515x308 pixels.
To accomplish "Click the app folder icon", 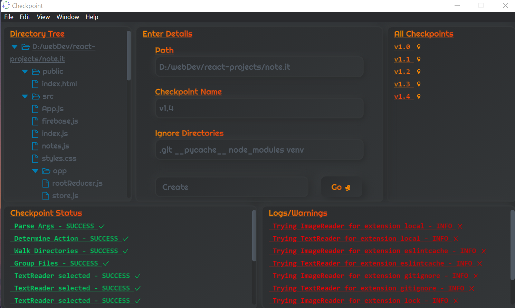I will 46,171.
